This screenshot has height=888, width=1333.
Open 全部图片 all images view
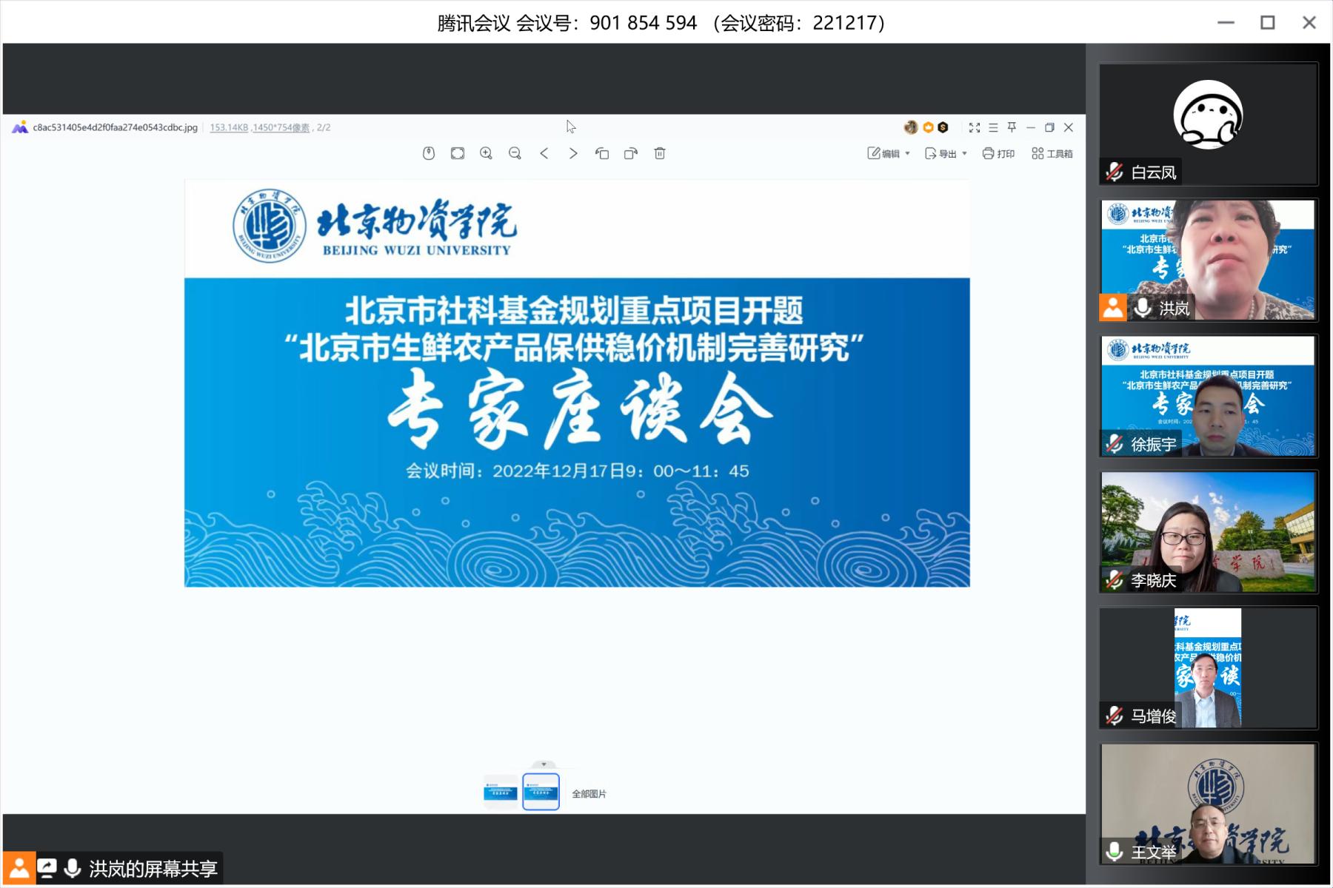[589, 794]
